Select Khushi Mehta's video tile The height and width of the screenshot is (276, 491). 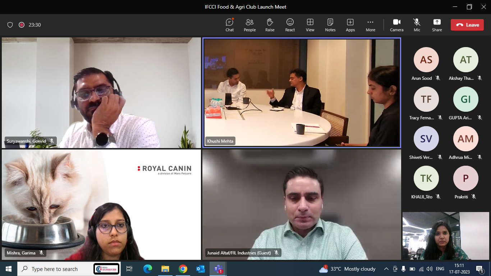pos(302,92)
